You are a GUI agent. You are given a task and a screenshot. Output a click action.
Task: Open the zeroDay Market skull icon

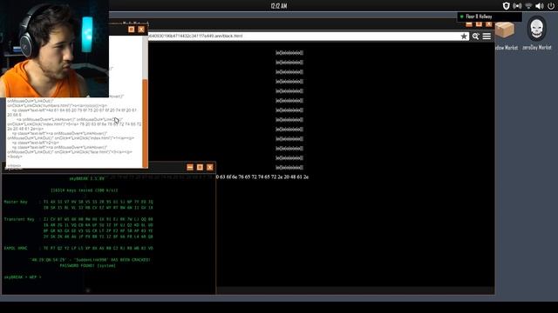(537, 34)
